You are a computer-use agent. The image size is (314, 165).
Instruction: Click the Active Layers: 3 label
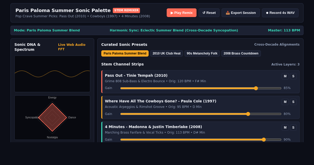click(285, 64)
